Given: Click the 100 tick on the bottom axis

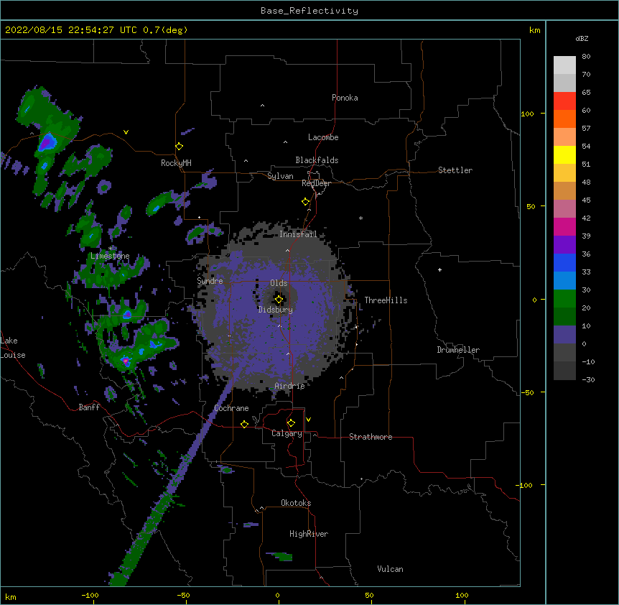Looking at the screenshot, I should click(462, 596).
